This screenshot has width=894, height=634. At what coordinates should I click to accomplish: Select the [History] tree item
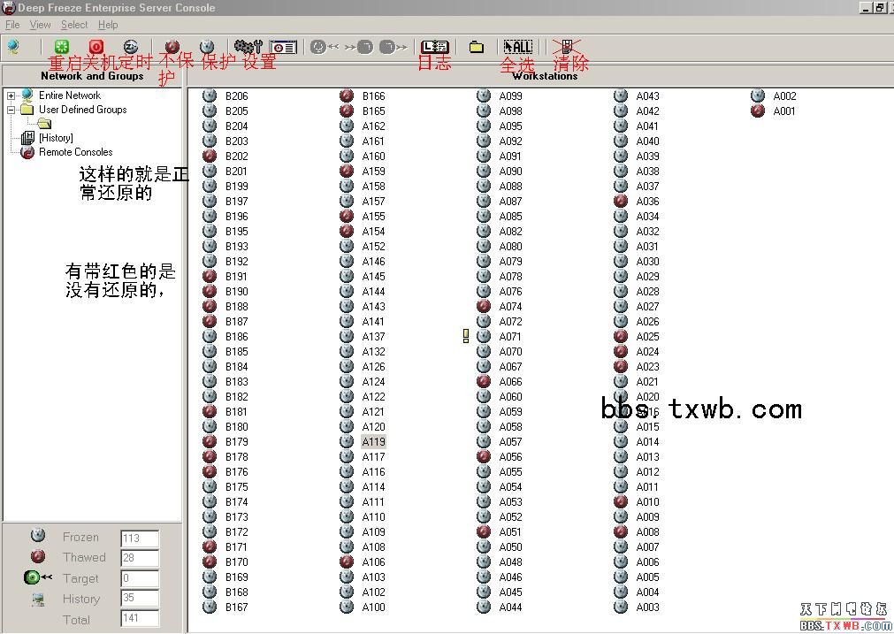tap(55, 138)
